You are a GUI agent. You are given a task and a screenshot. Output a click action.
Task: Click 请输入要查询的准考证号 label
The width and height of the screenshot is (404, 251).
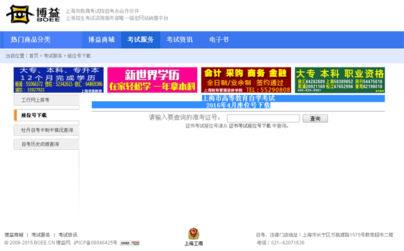[185, 118]
